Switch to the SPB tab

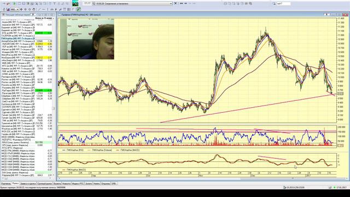click(114, 184)
